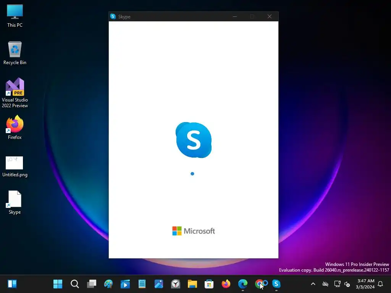Screen dimensions: 391x293
Task: Maximize the Skype window
Action: pos(252,16)
